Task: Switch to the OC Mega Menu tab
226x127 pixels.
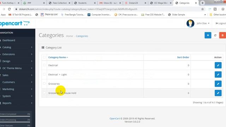Action: 161,3
